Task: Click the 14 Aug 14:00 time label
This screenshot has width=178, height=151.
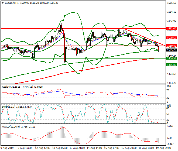Action: click(94, 148)
